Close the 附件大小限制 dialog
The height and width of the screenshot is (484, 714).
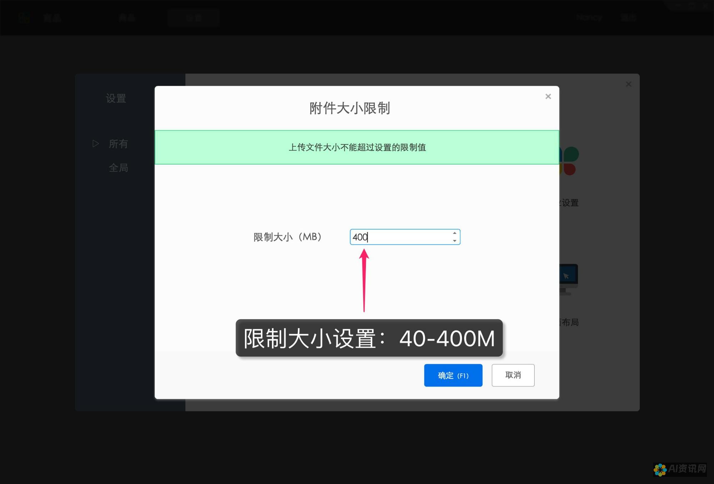(548, 96)
